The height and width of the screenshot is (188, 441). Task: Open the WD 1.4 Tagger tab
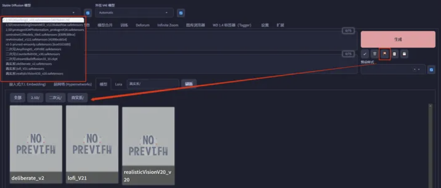coord(232,25)
